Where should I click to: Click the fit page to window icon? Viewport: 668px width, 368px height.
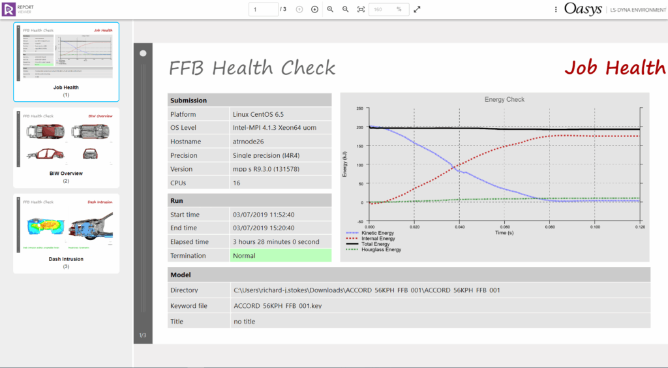[361, 9]
